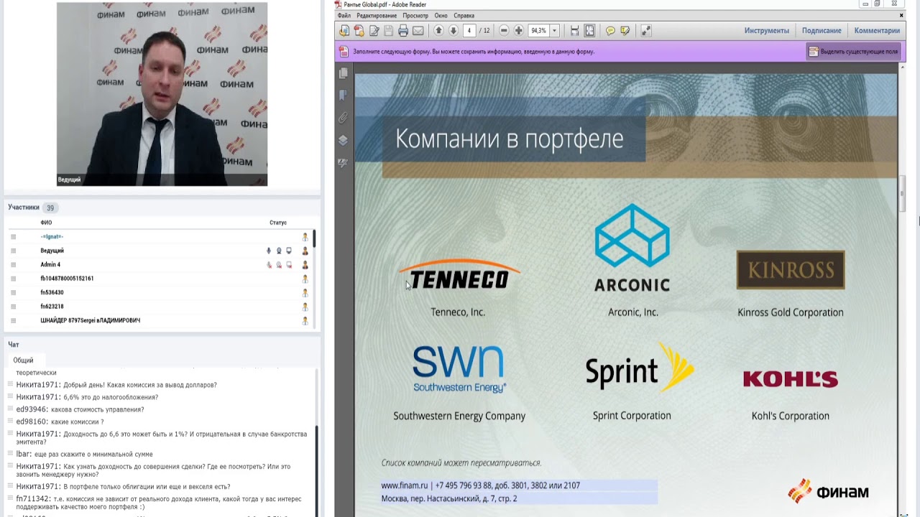Screen dimensions: 920x517
Task: Go to next page with down arrow
Action: (x=454, y=31)
